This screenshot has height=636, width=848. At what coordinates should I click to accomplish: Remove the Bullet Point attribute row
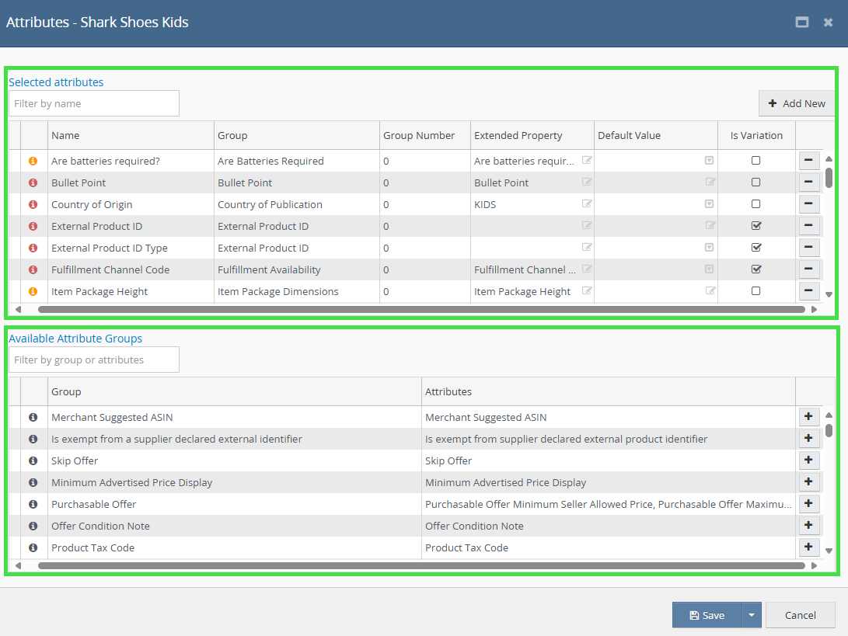click(x=808, y=182)
